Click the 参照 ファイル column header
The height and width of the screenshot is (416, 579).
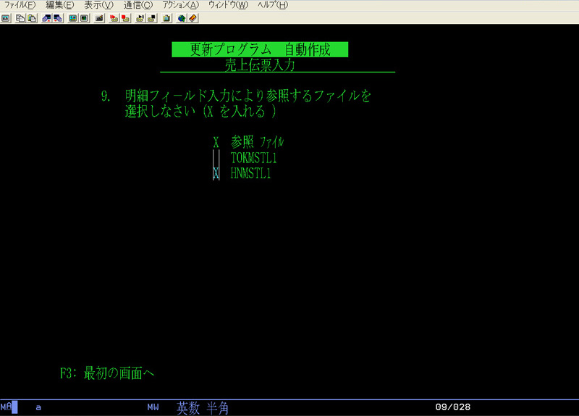tap(258, 141)
